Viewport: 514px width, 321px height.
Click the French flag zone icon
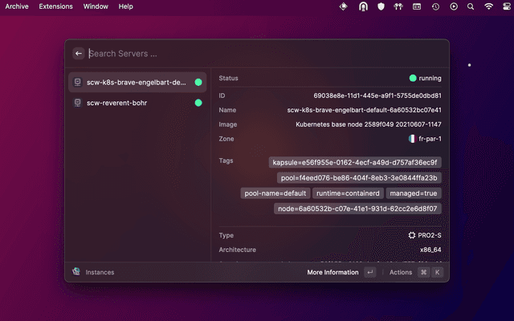412,139
